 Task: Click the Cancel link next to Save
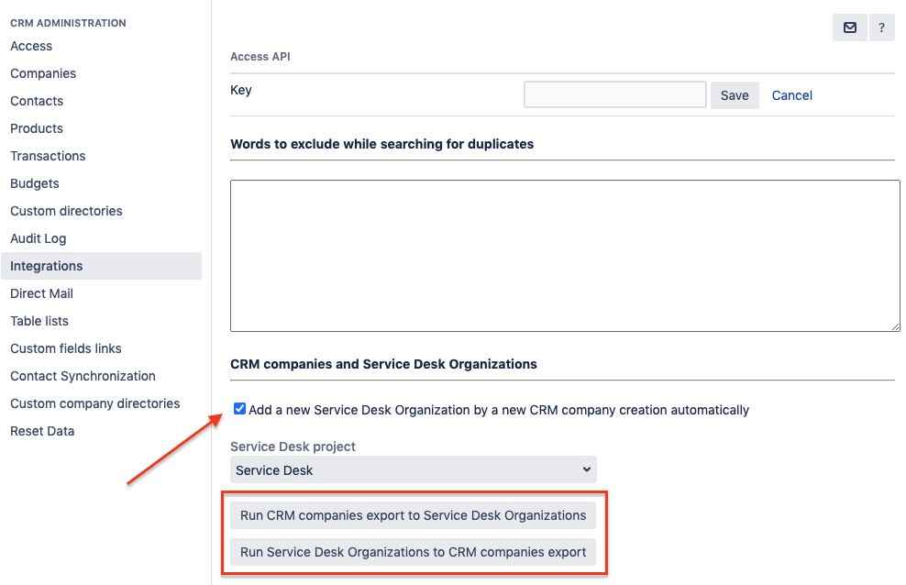pos(792,95)
